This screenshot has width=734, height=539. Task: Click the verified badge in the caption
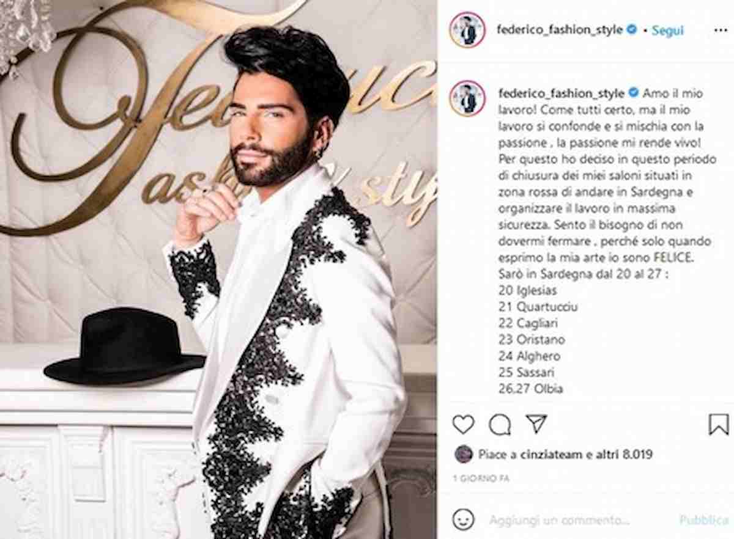pyautogui.click(x=633, y=94)
